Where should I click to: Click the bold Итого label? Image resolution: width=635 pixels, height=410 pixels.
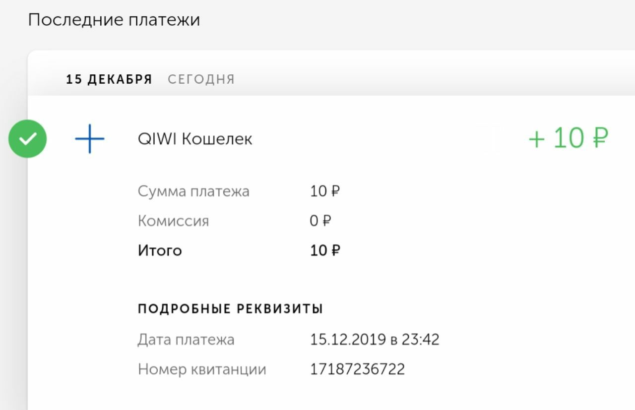pyautogui.click(x=160, y=250)
